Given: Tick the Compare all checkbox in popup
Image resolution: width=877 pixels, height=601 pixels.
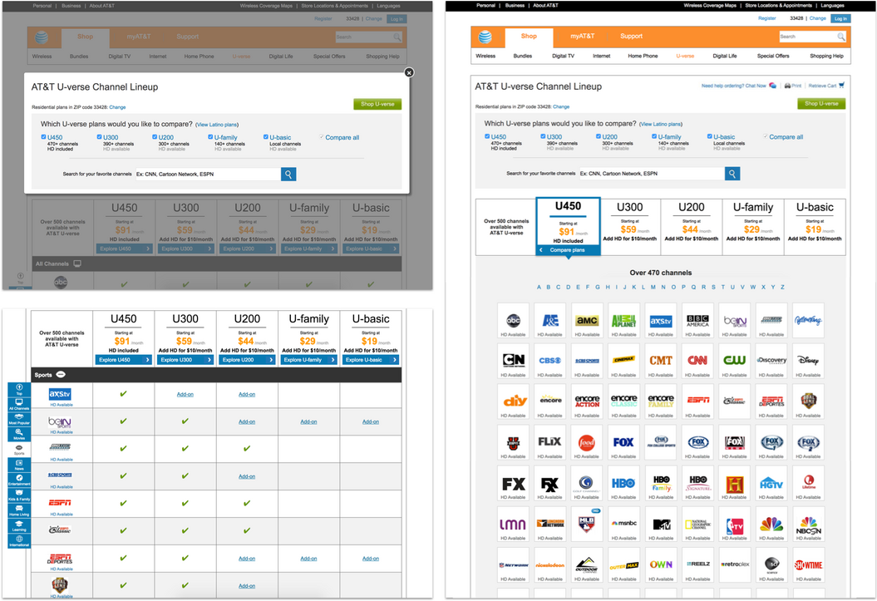Looking at the screenshot, I should tap(322, 137).
